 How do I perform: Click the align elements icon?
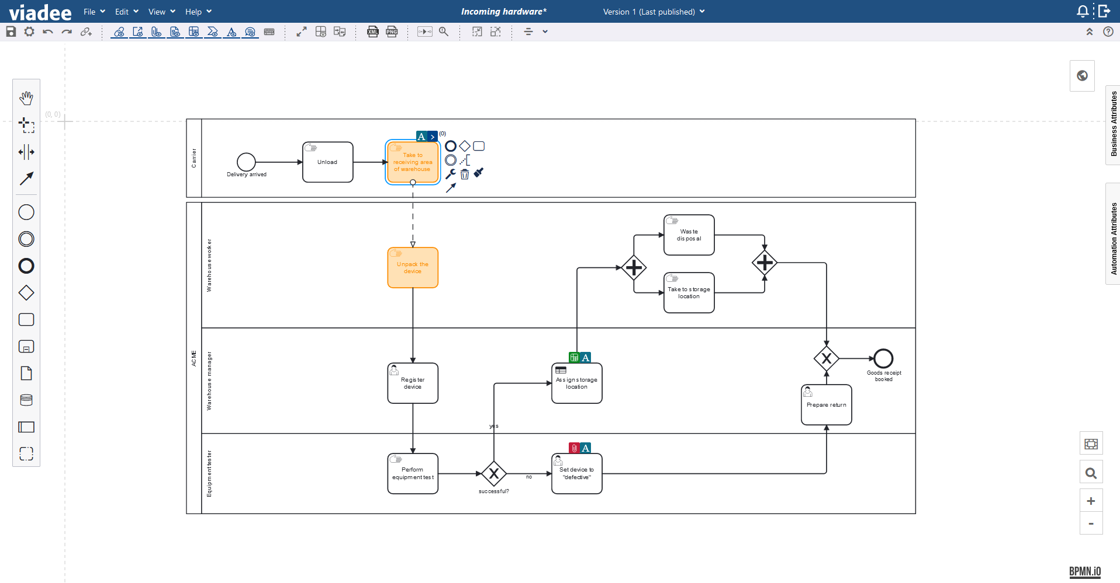(528, 32)
